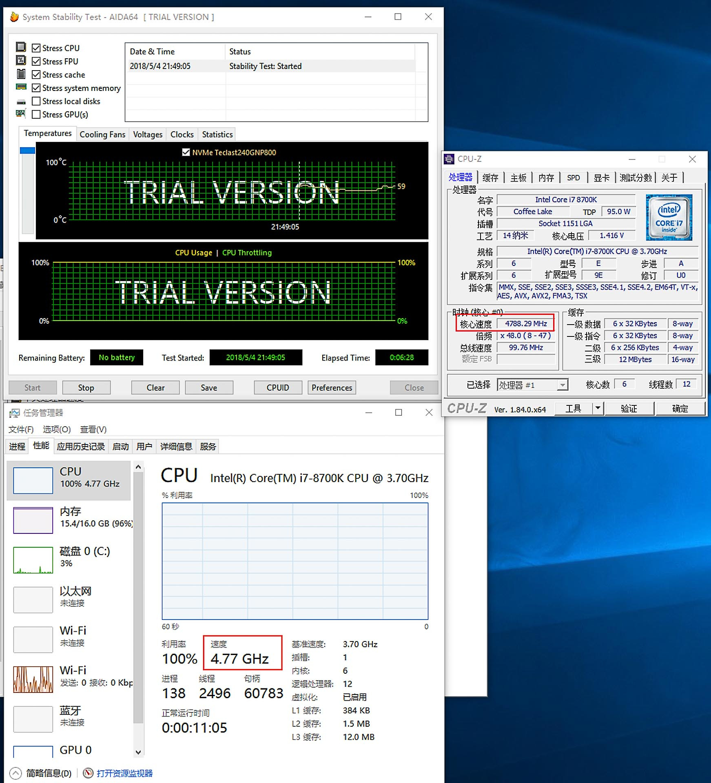Select the Stress cache chip icon
The height and width of the screenshot is (783, 711).
point(21,75)
